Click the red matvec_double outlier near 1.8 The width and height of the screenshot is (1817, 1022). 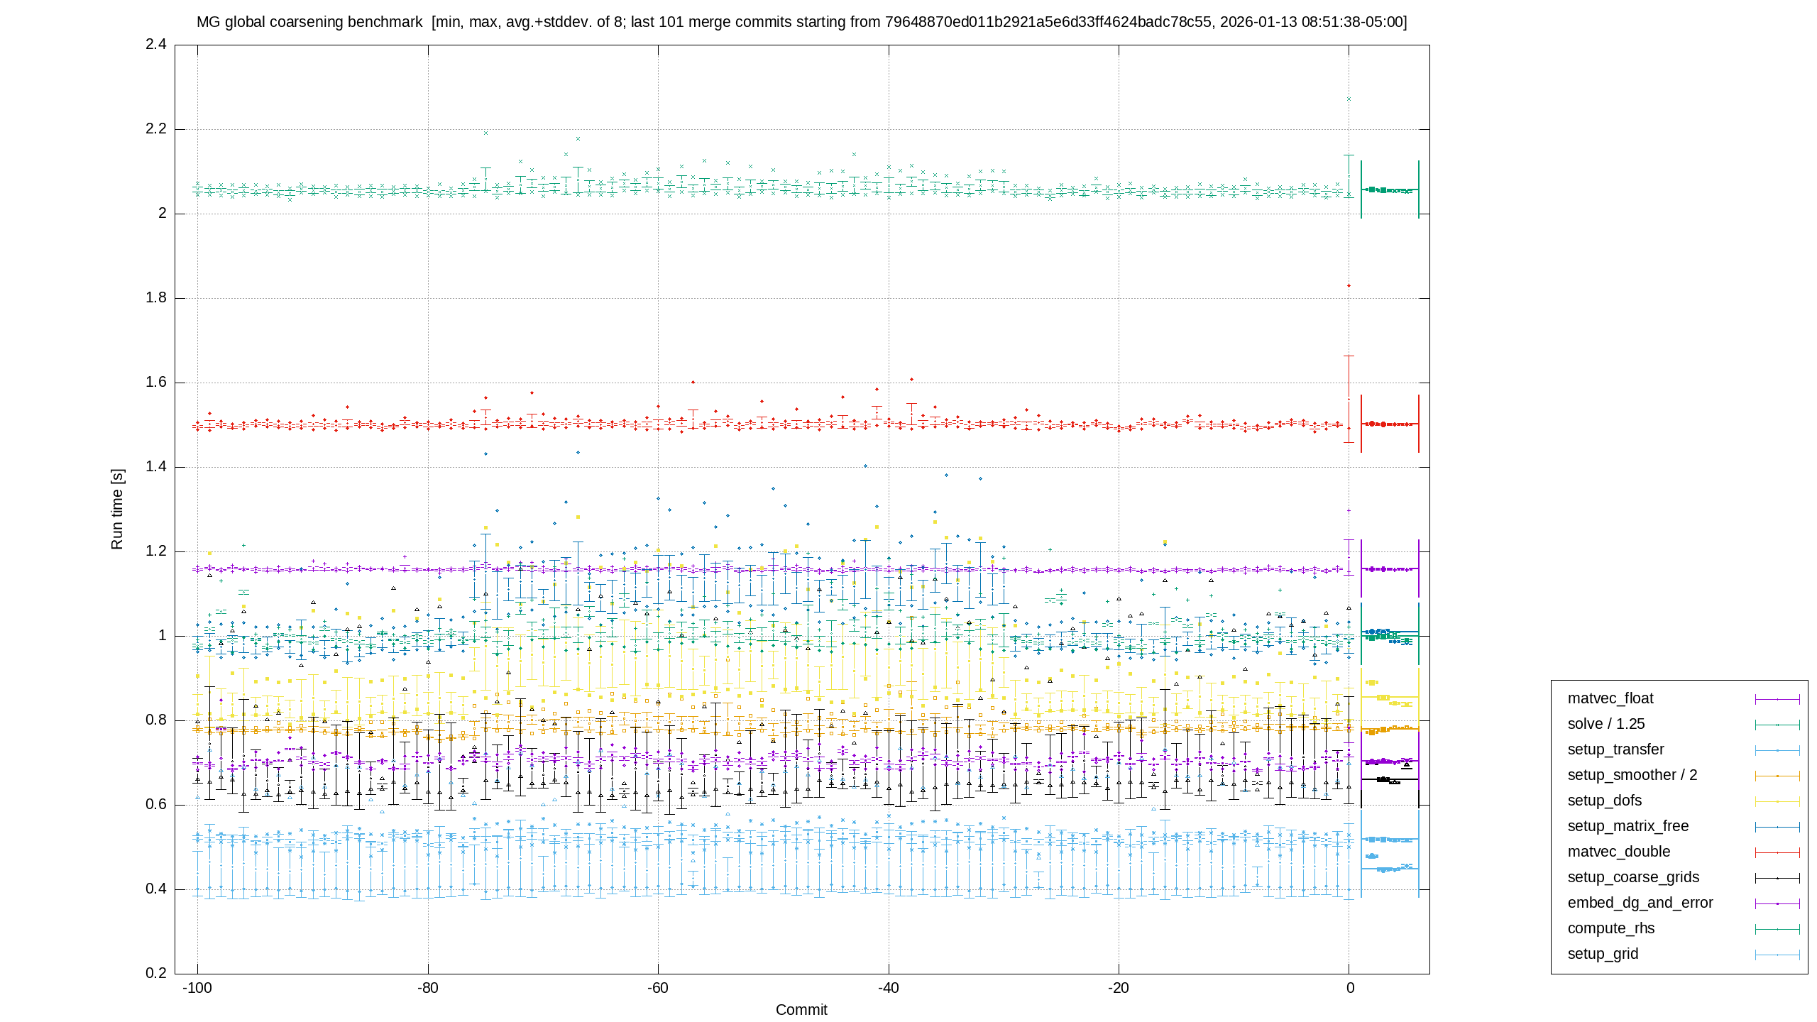coord(1349,285)
